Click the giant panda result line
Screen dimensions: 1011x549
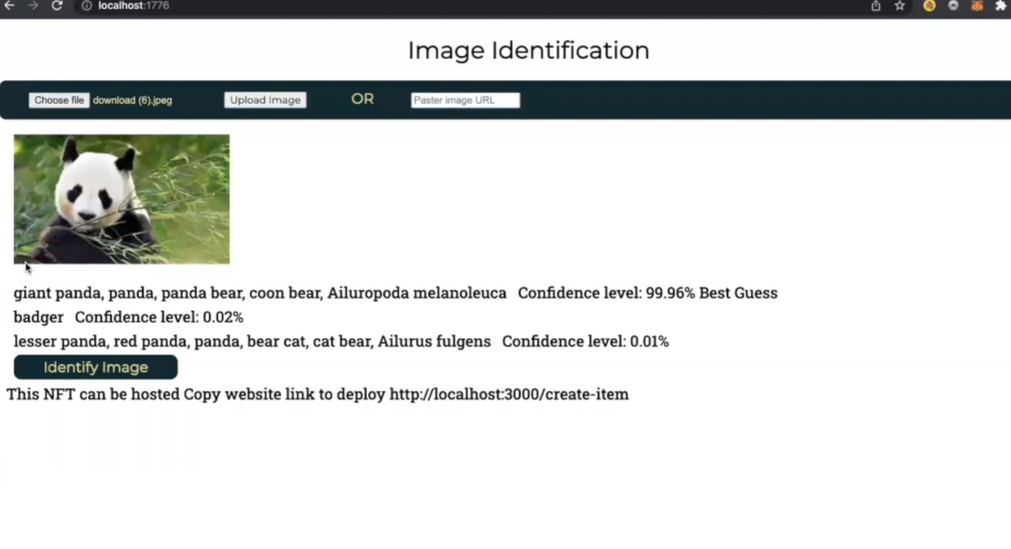click(x=260, y=293)
